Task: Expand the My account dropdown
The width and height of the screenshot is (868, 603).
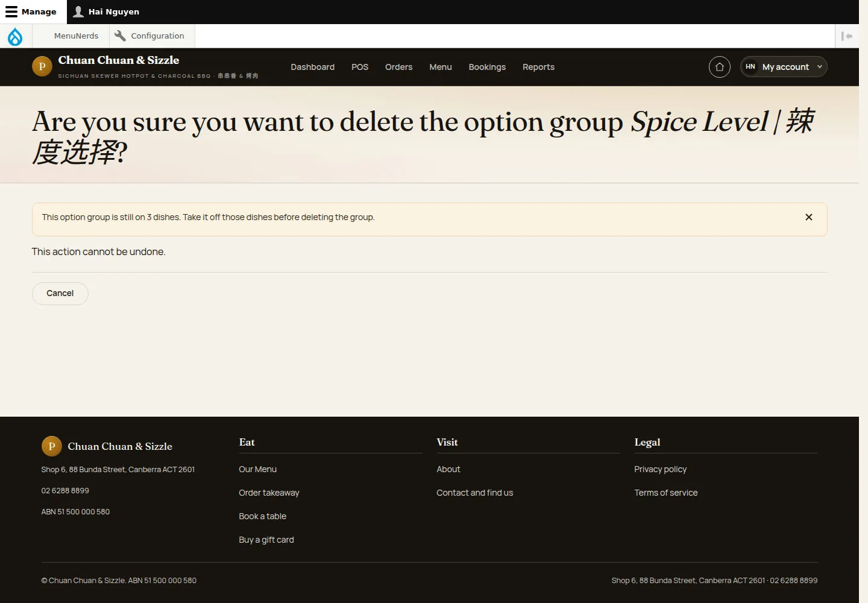Action: click(x=784, y=67)
